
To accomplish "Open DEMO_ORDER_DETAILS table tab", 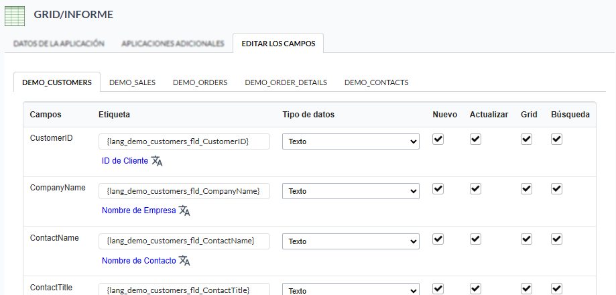I will click(x=286, y=82).
